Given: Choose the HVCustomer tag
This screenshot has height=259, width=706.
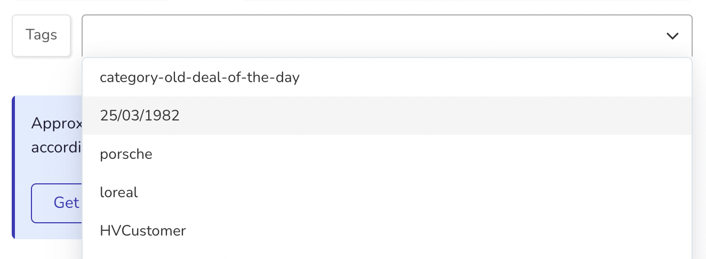Looking at the screenshot, I should coord(143,231).
